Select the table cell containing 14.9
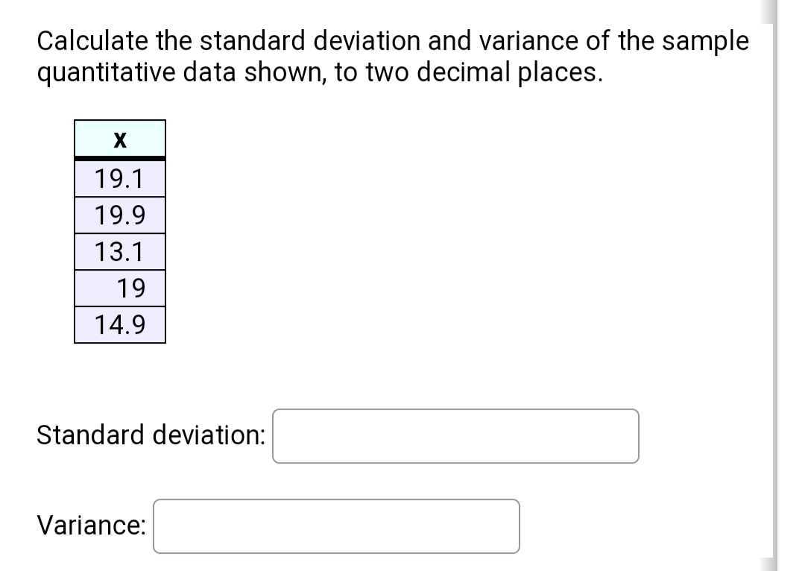The image size is (805, 571). click(119, 324)
